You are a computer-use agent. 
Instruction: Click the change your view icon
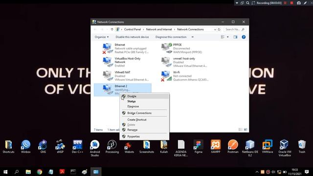pyautogui.click(x=223, y=37)
